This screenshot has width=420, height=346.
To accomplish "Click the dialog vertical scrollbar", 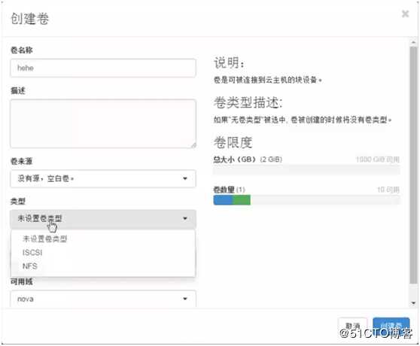I will click(413, 165).
